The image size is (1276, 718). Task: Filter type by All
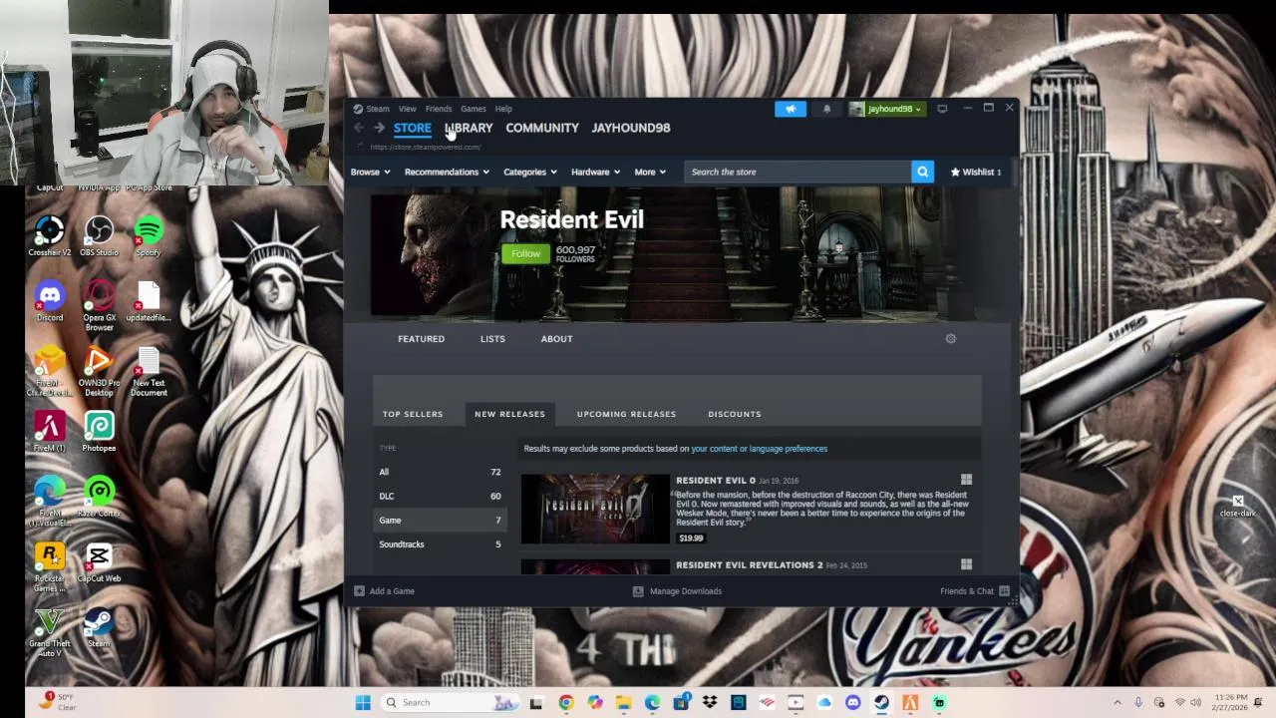440,472
